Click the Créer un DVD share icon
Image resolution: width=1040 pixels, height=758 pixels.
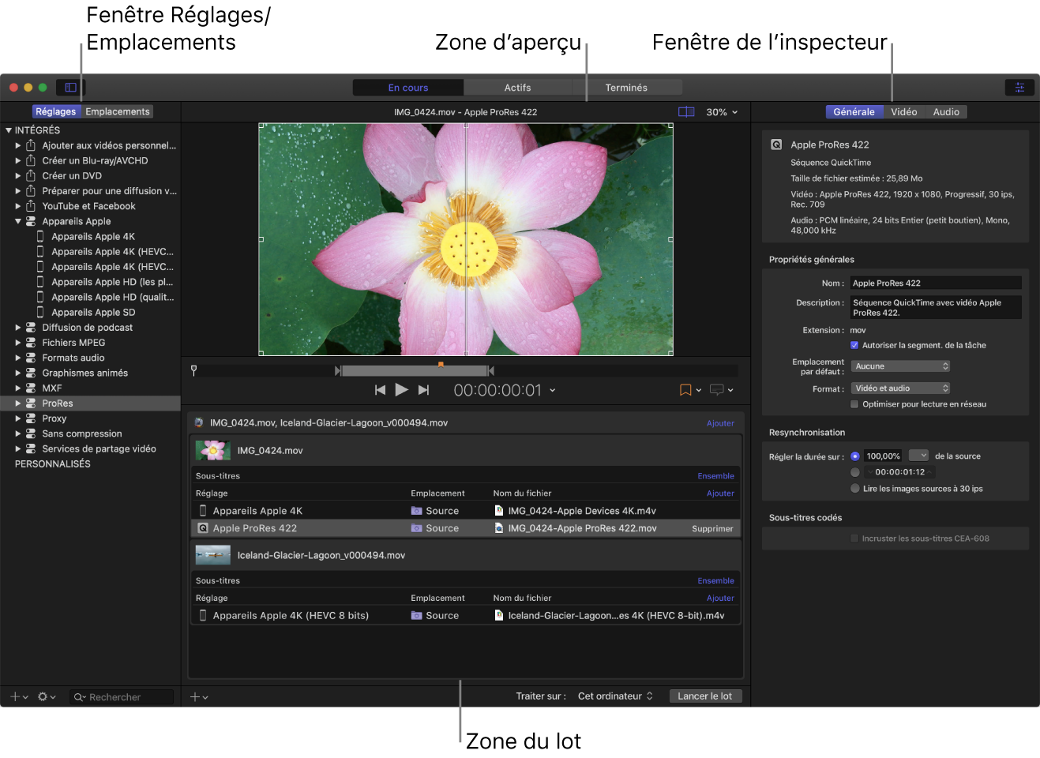pos(31,175)
